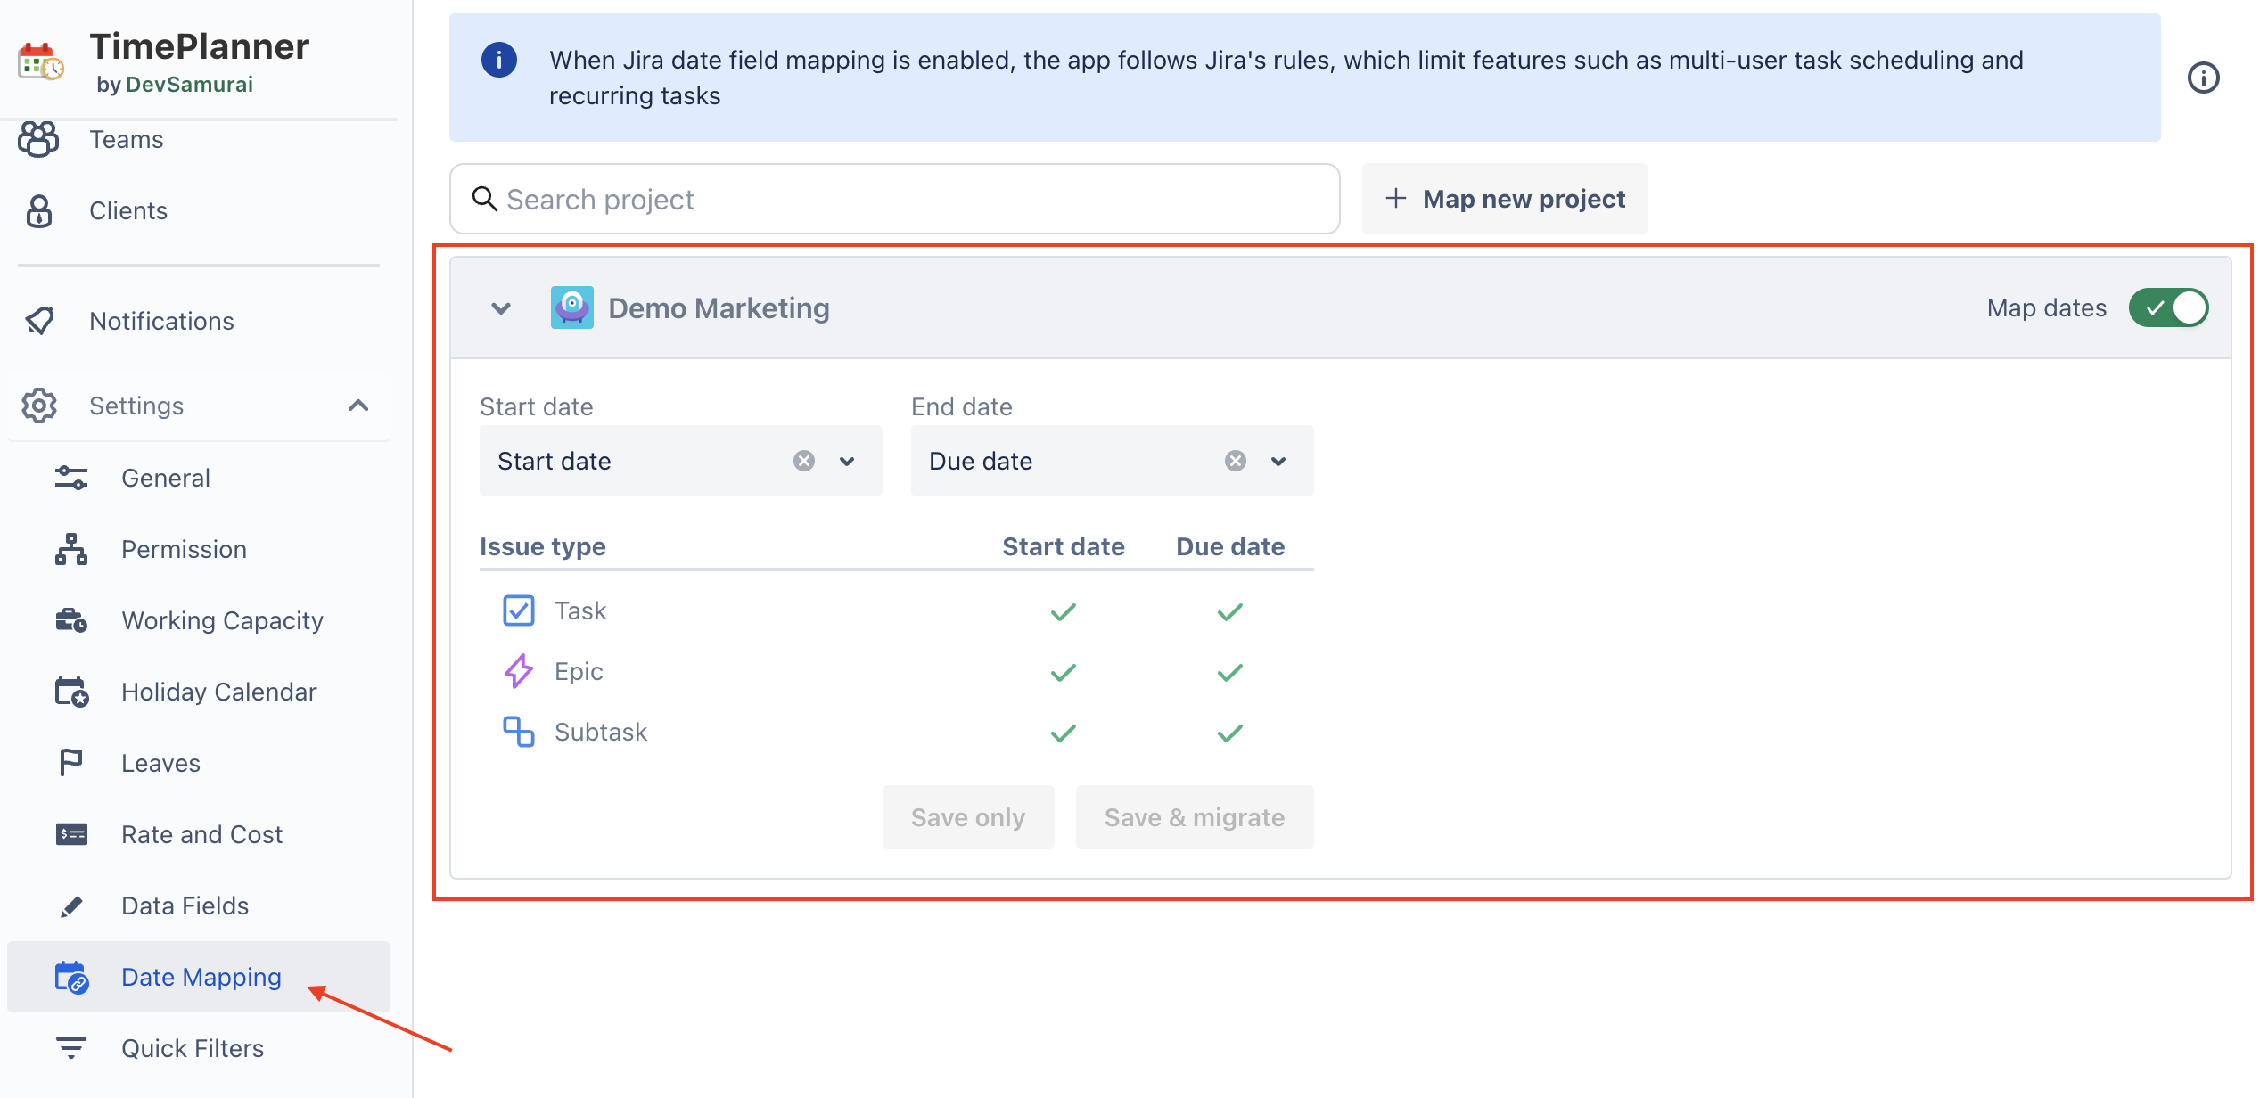Click the General sliders icon

(x=71, y=478)
